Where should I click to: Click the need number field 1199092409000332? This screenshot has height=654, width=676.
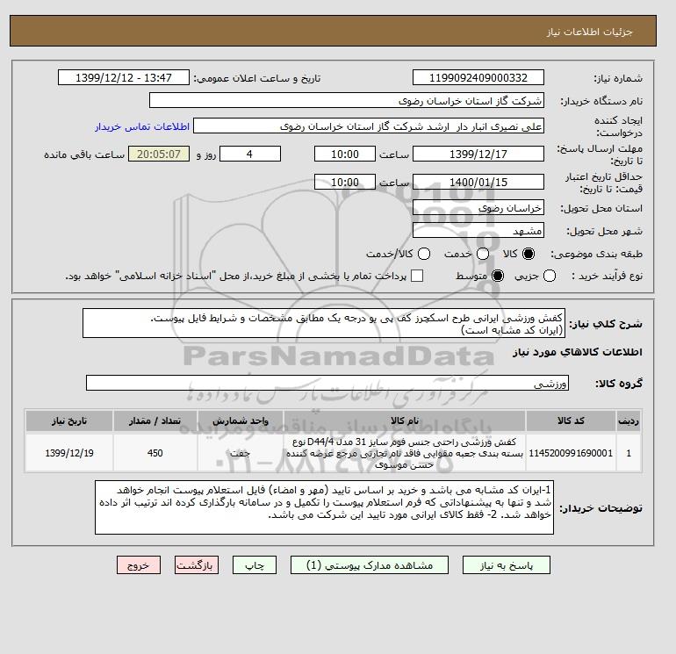coord(478,77)
